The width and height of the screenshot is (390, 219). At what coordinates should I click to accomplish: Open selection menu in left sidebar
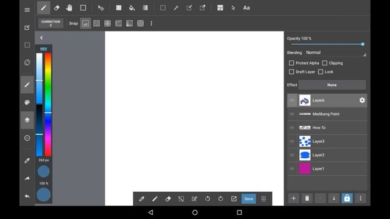pos(27,45)
